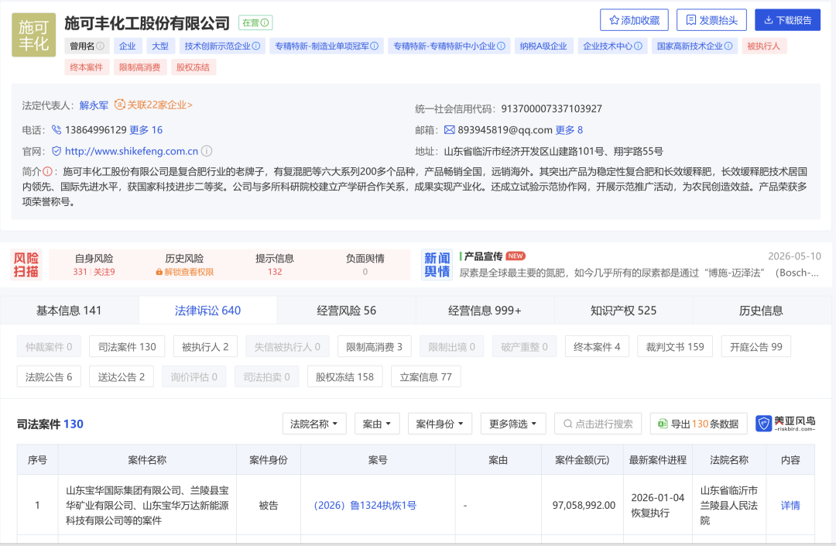Open the 经营信息 999+ tab

[x=485, y=311]
